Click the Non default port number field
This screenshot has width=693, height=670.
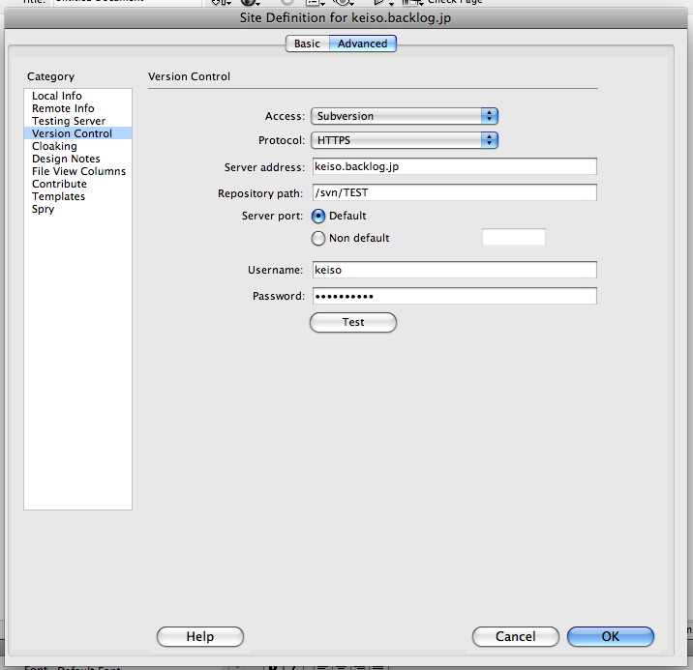[x=513, y=238]
